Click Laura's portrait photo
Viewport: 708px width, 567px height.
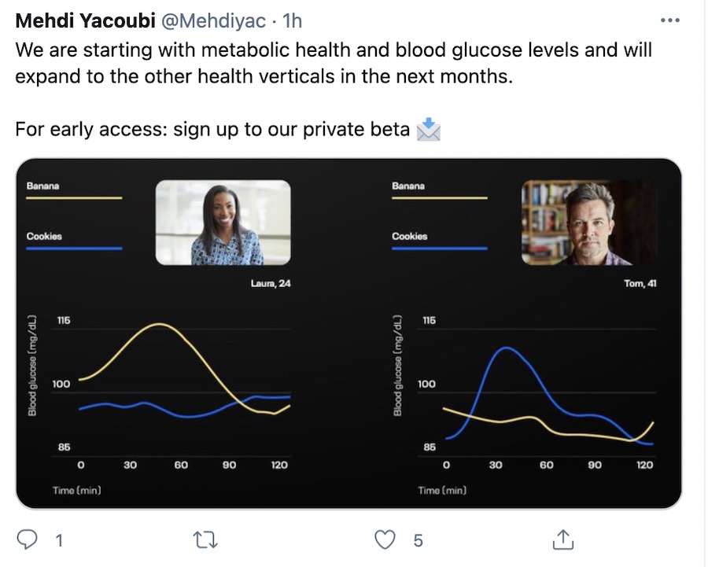tap(223, 223)
